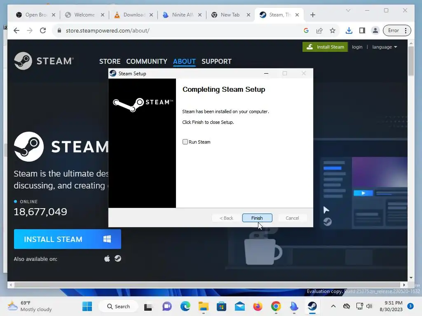Close the Ninite browser tab
Screen dimensions: 422x316
click(200, 15)
